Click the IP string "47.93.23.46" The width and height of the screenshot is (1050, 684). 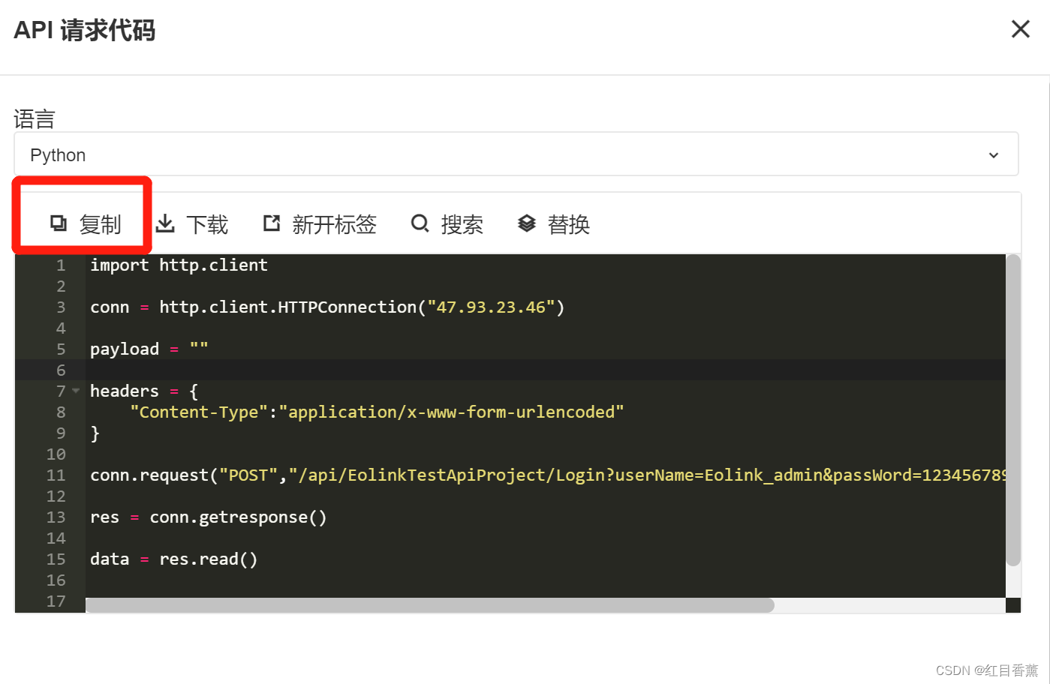tap(491, 307)
